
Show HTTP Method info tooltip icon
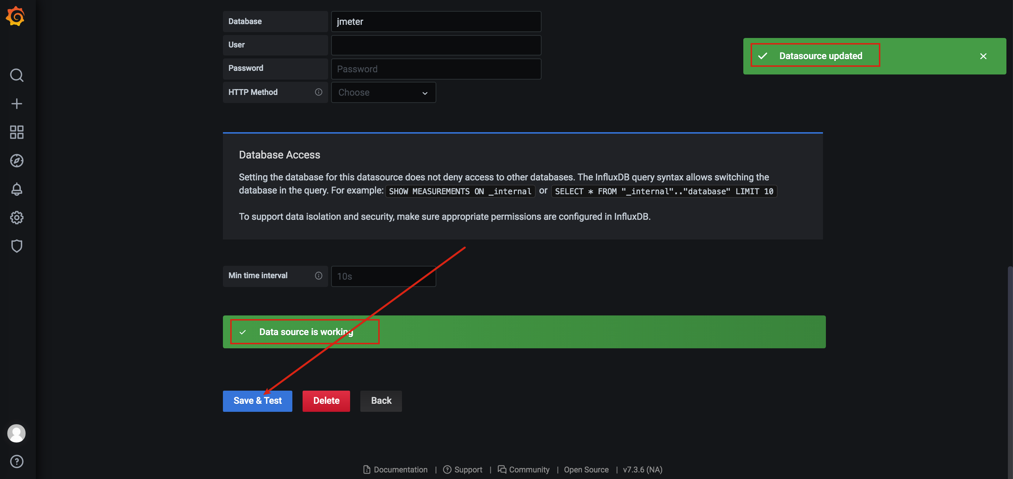[318, 92]
